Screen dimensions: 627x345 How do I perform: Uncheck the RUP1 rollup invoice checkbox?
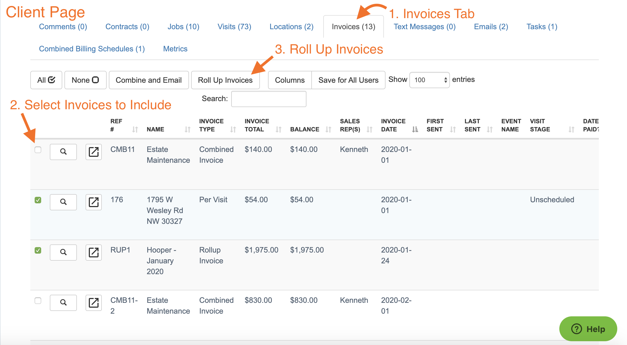(38, 250)
